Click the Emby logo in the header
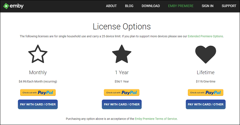Image resolution: width=240 pixels, height=125 pixels. coord(13,6)
